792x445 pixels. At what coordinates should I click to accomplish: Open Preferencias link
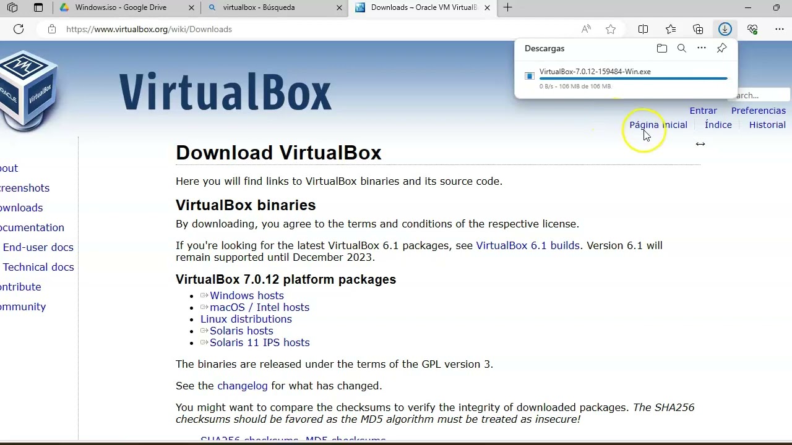[758, 111]
